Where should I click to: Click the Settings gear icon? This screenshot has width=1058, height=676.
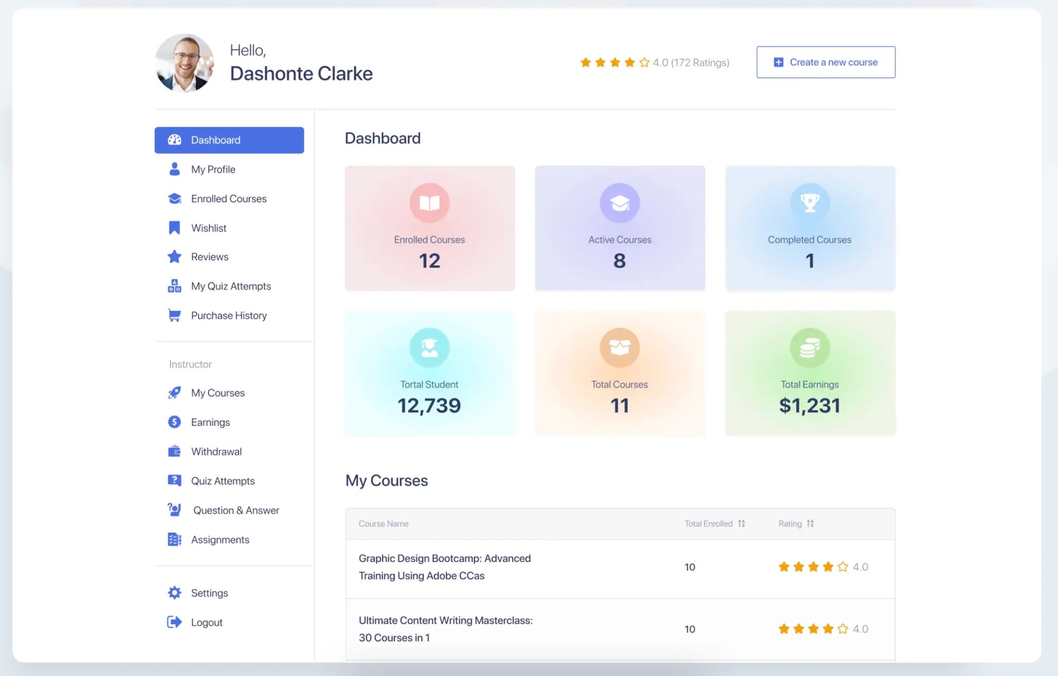point(175,593)
